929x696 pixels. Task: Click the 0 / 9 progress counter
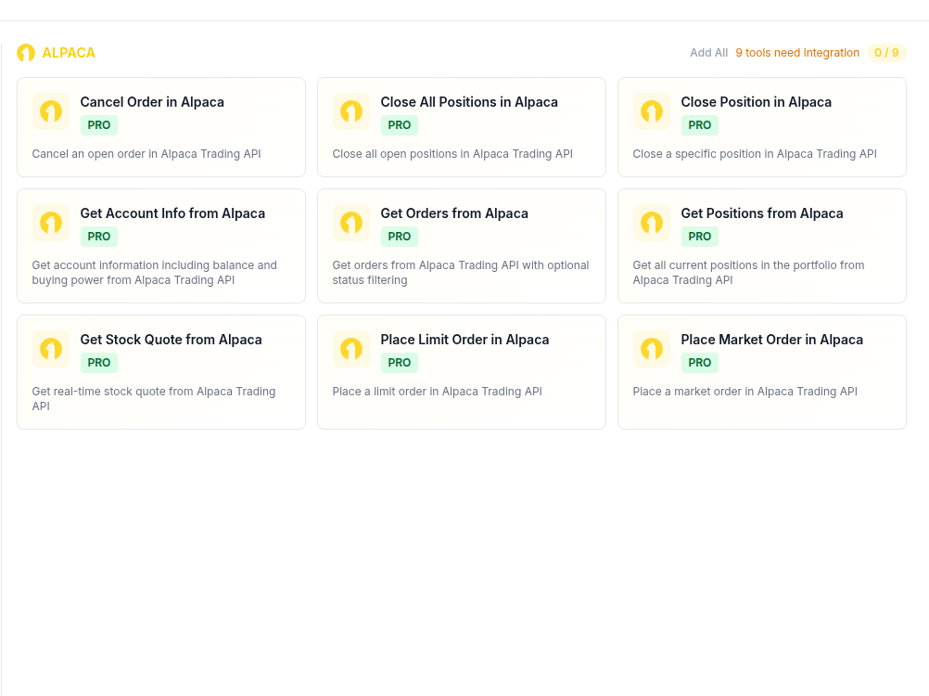[885, 53]
